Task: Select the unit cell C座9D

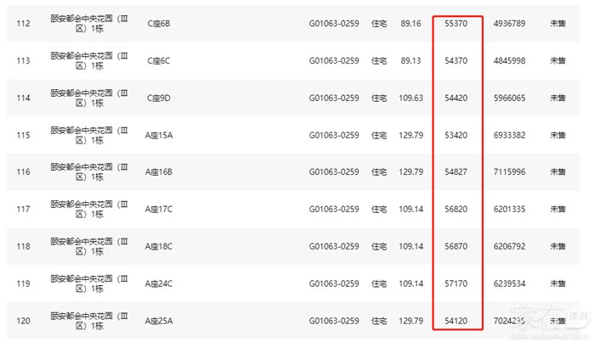Action: coord(159,98)
